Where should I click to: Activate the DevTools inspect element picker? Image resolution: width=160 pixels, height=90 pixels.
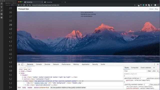tap(19, 64)
